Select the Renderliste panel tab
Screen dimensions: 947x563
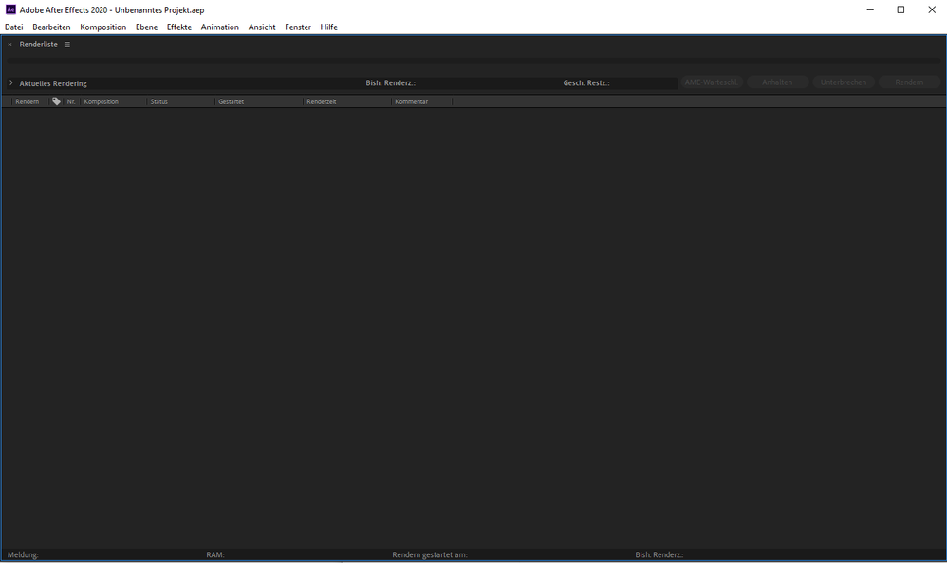[39, 45]
